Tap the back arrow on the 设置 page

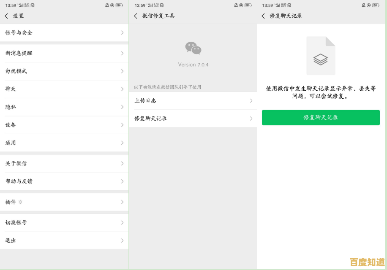tap(7, 16)
